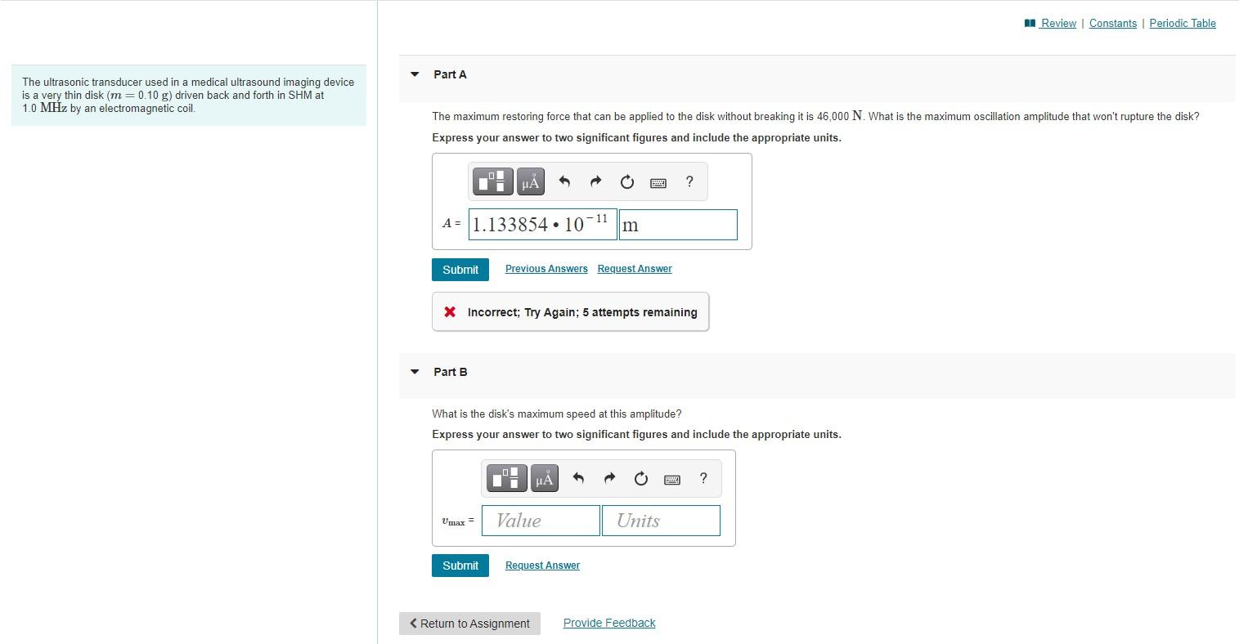Click the help question mark in Part A editor
Screen dimensions: 1239x644
(x=689, y=181)
